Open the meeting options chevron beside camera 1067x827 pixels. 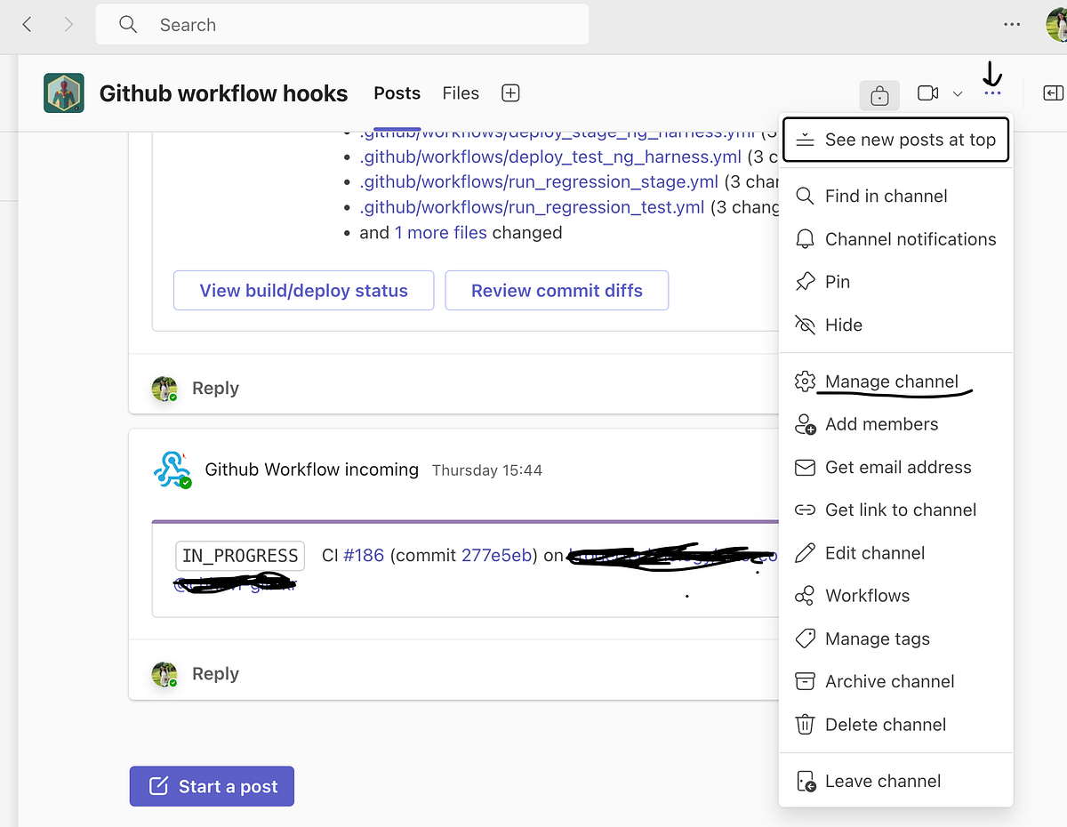click(956, 93)
